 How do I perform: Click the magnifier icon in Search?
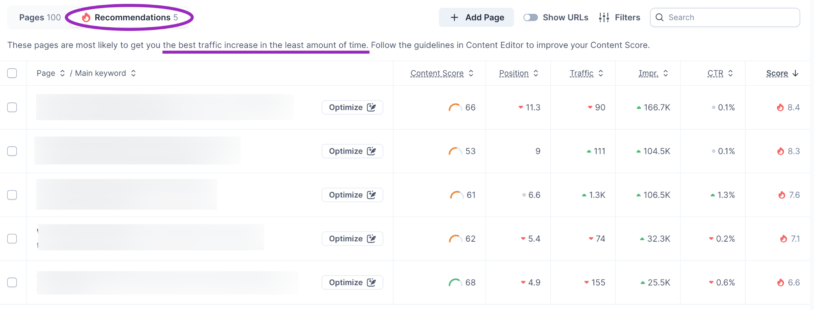click(x=660, y=17)
